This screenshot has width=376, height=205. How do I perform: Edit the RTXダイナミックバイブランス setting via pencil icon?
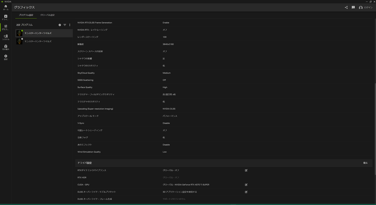coord(246,170)
